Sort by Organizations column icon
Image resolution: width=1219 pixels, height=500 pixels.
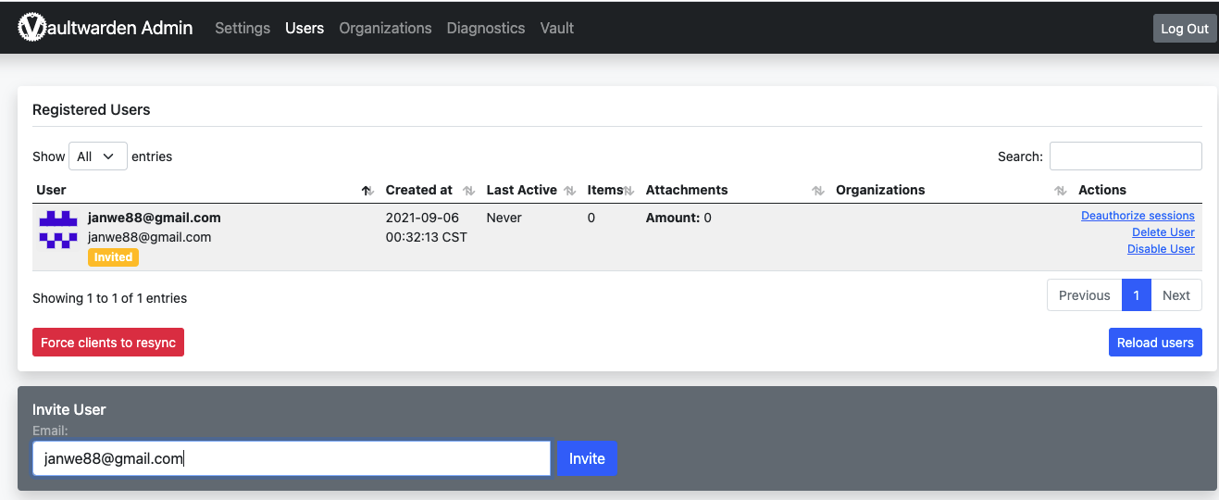point(1061,191)
